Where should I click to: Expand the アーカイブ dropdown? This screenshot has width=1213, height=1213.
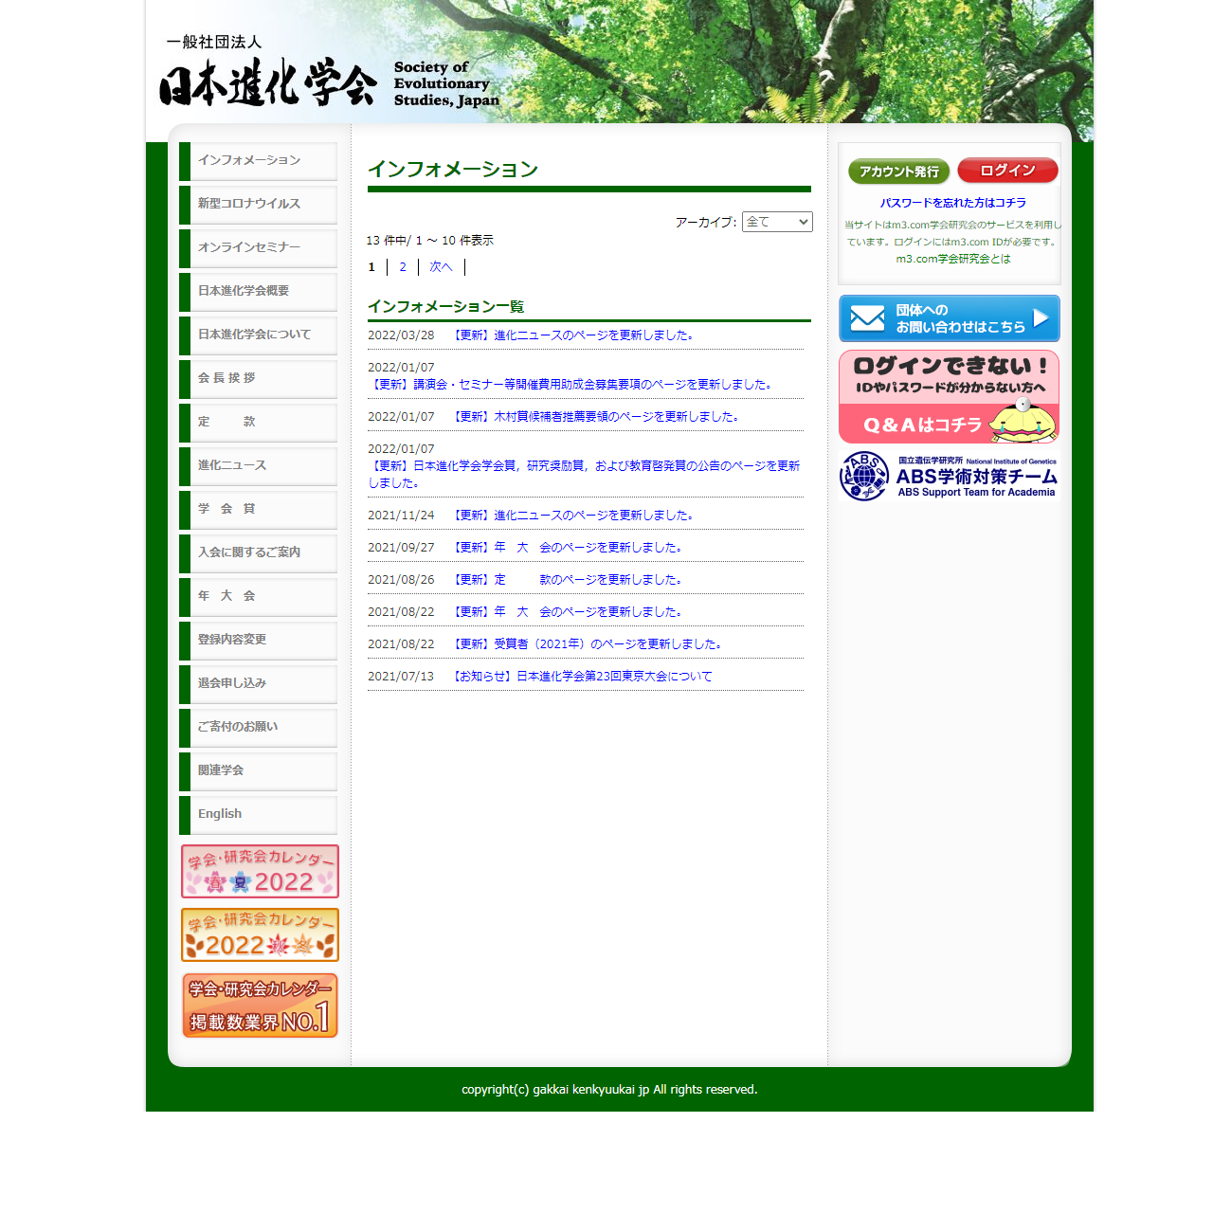(776, 222)
